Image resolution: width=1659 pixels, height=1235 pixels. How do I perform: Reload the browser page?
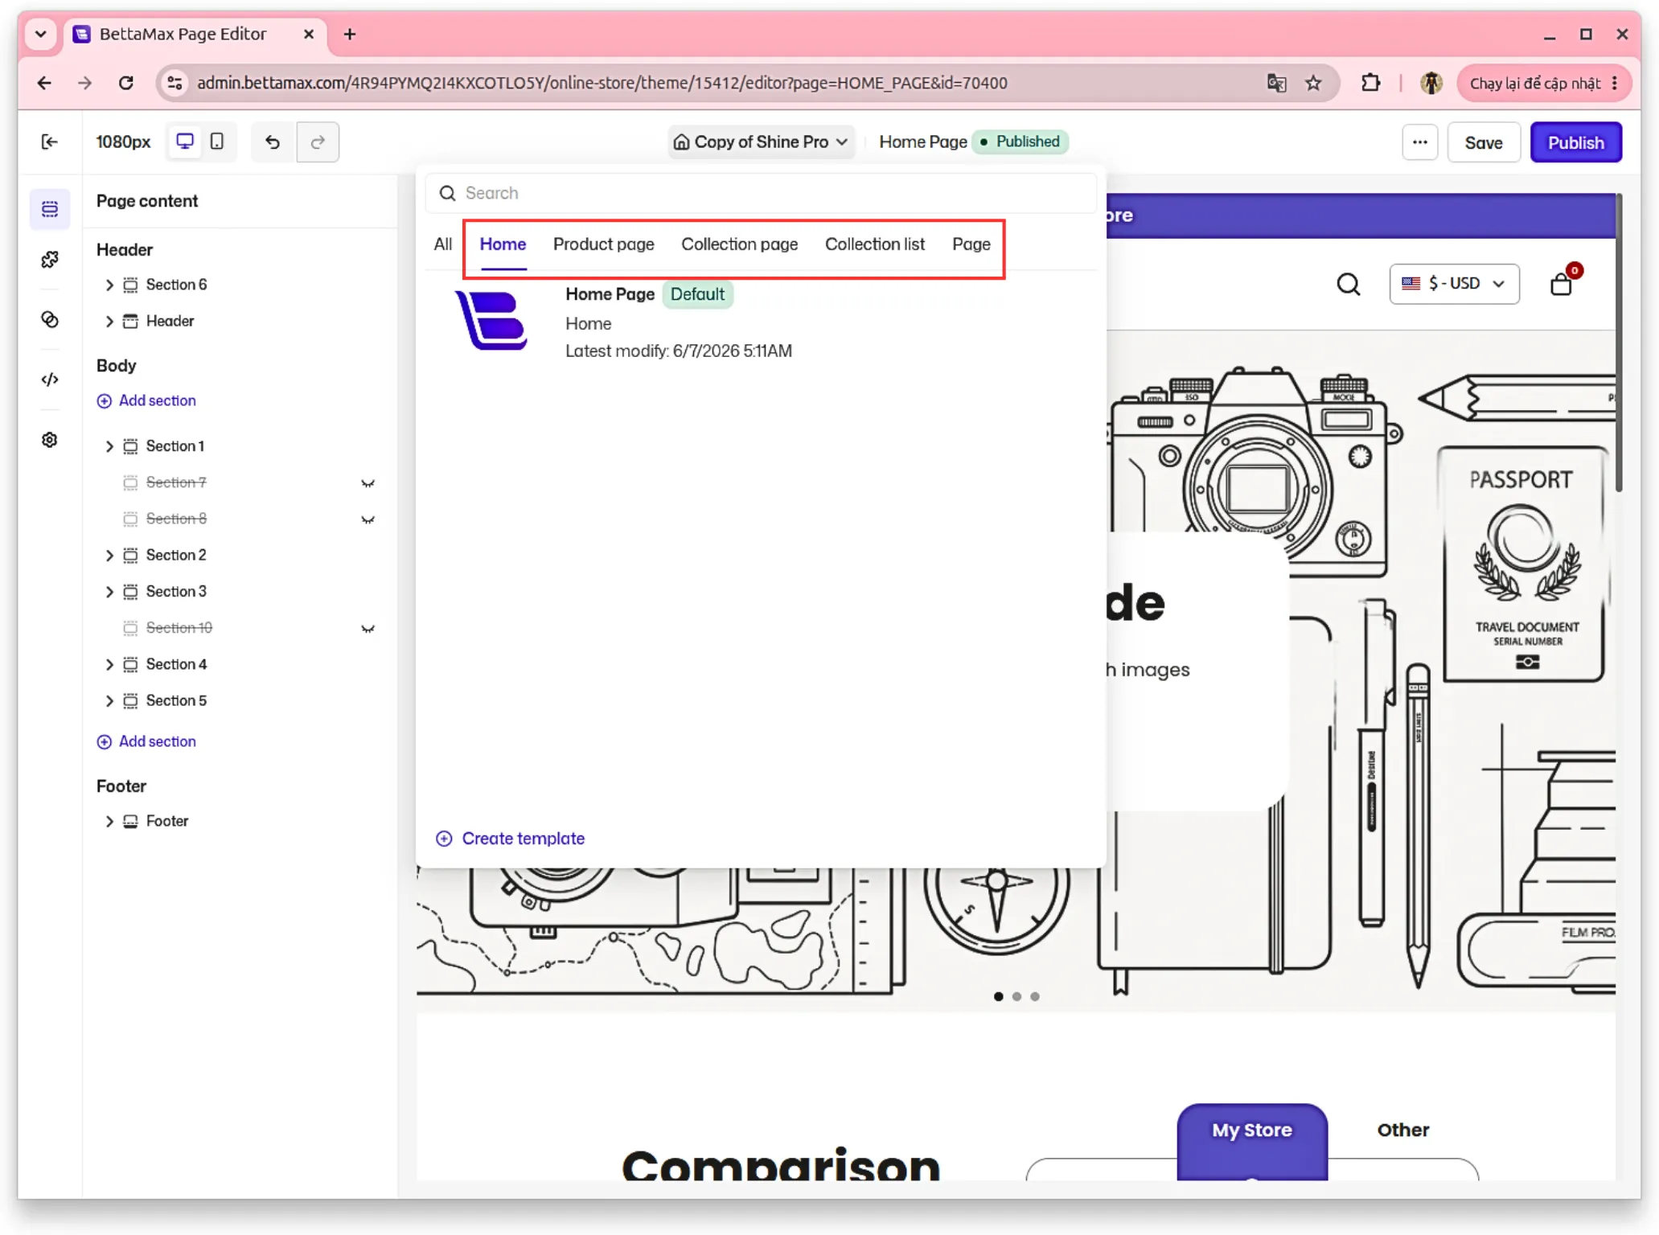point(125,83)
